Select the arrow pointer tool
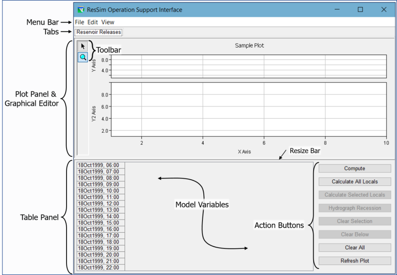Image resolution: width=397 pixels, height=275 pixels. (82, 46)
